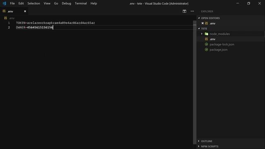Click the TOKEN line in the editor
This screenshot has width=265, height=149.
pyautogui.click(x=55, y=23)
